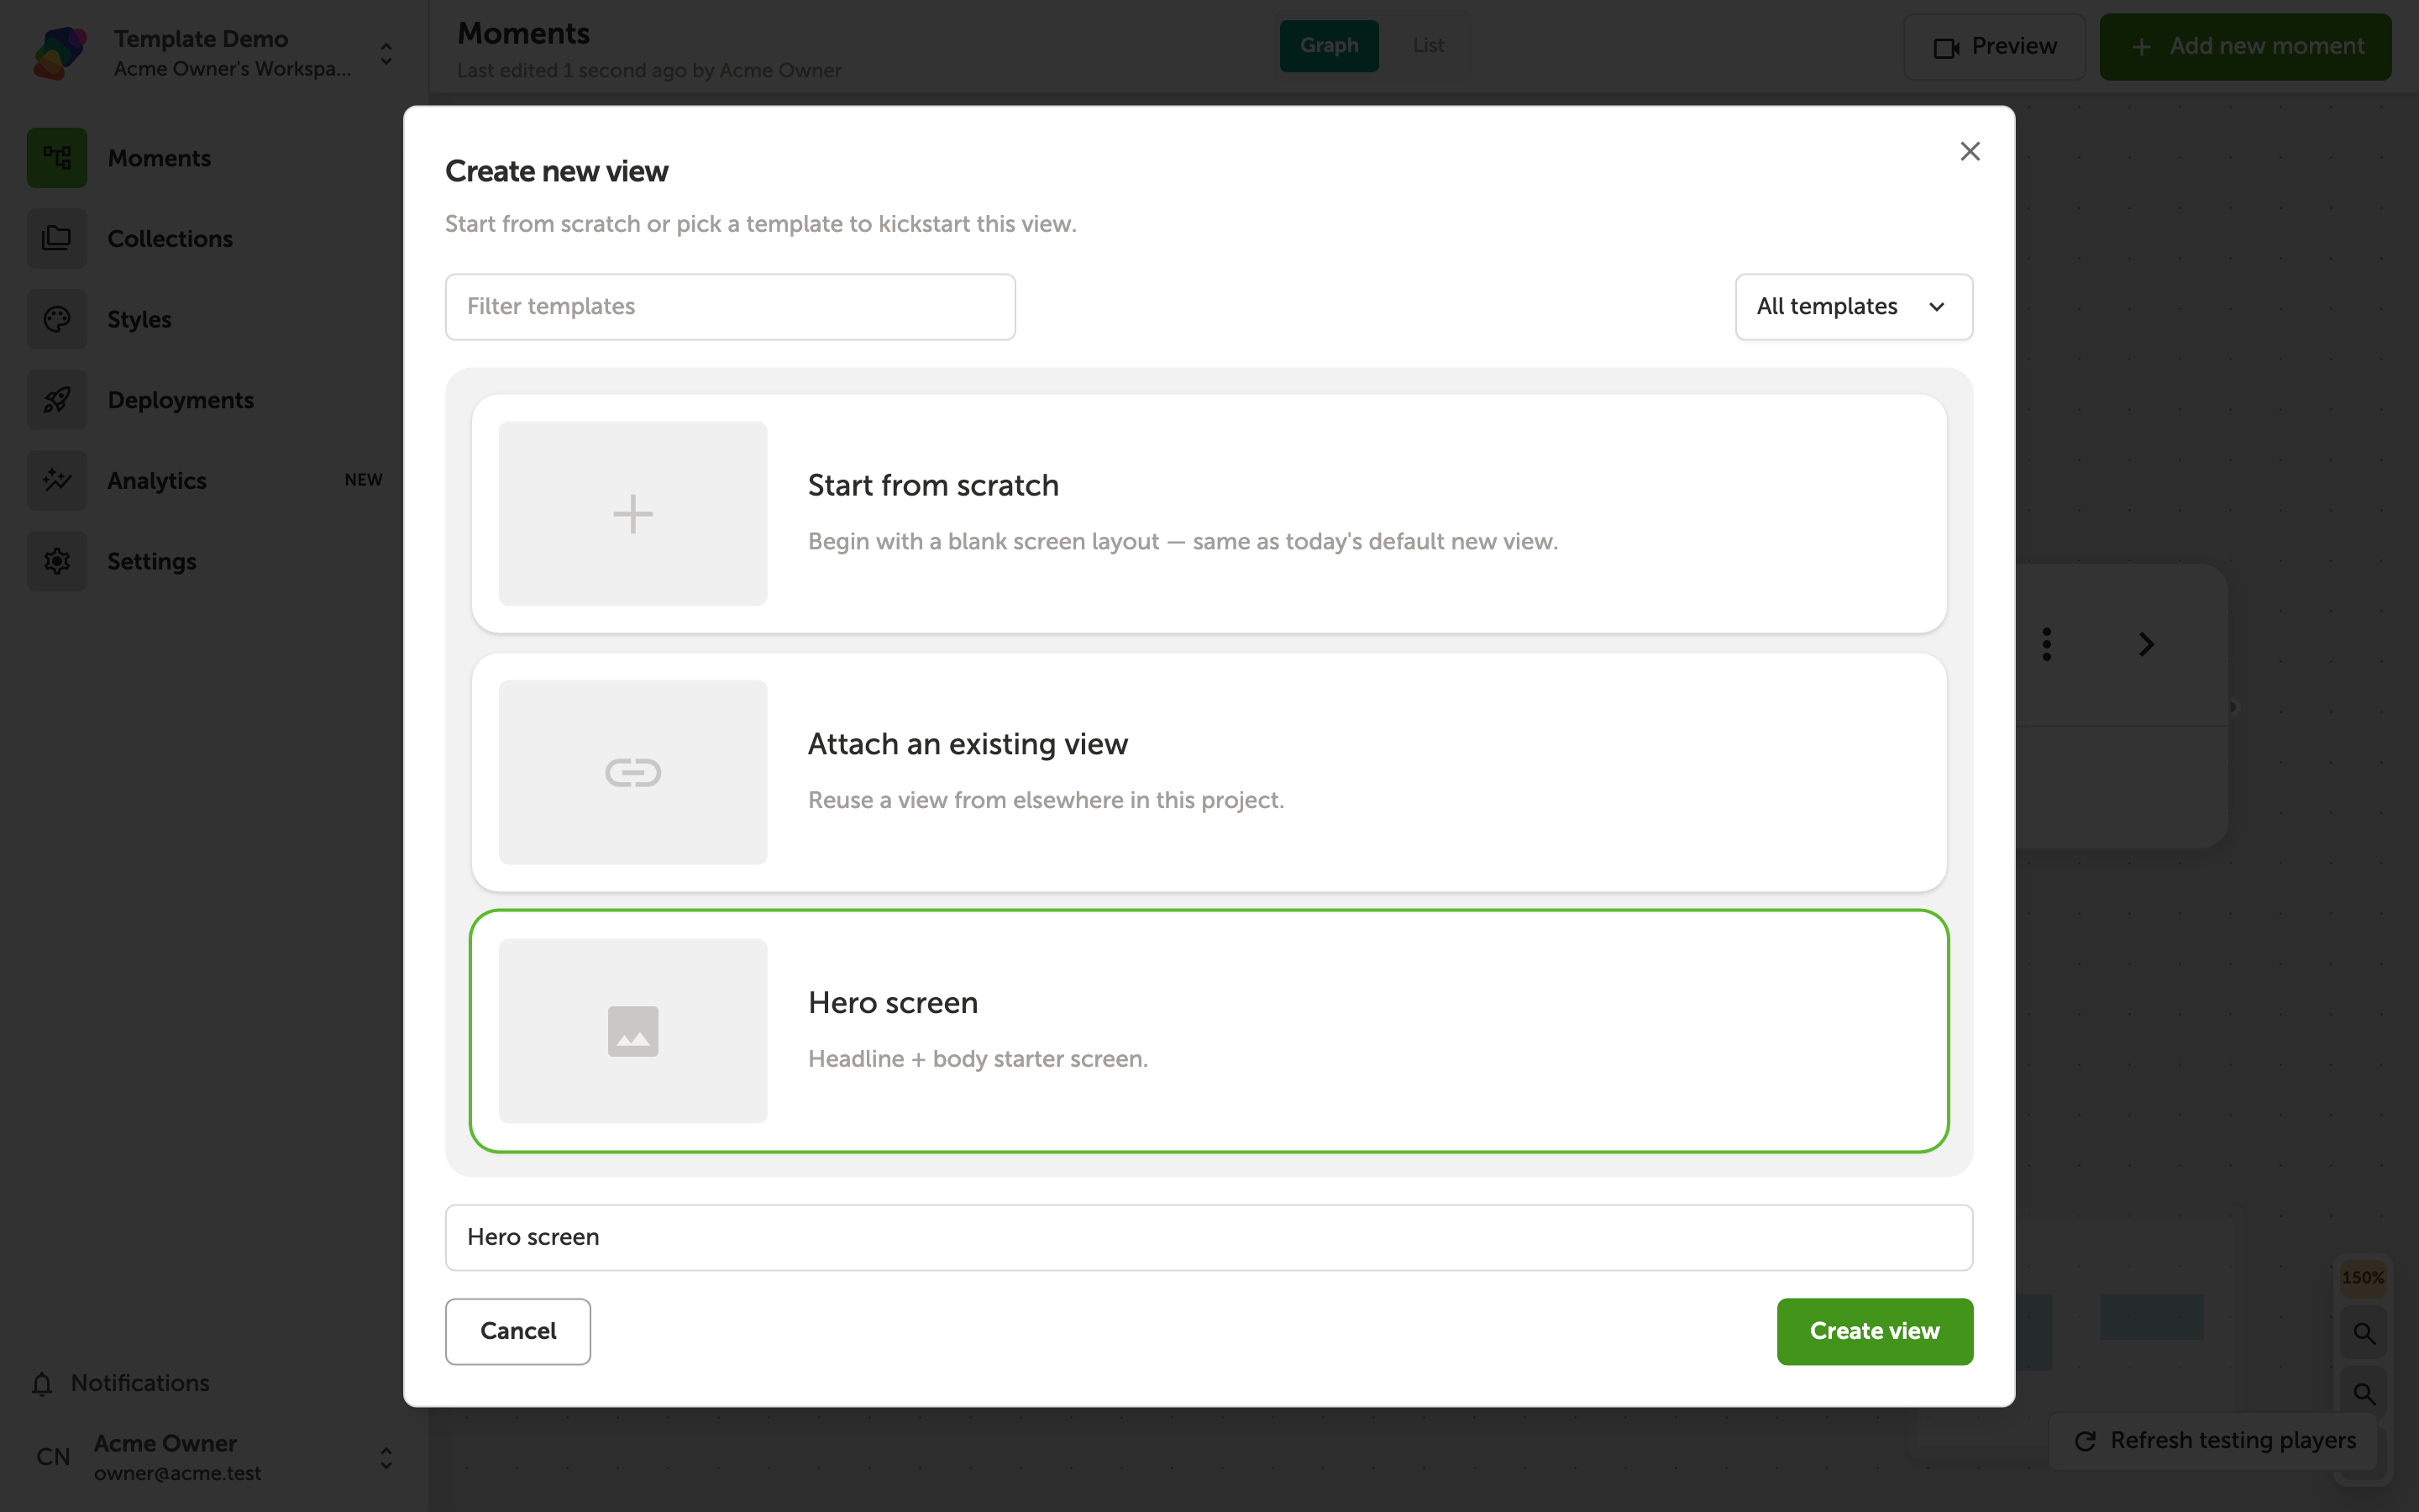Click the lower magnifier zoom icon
Image resolution: width=2419 pixels, height=1512 pixels.
pyautogui.click(x=2363, y=1393)
